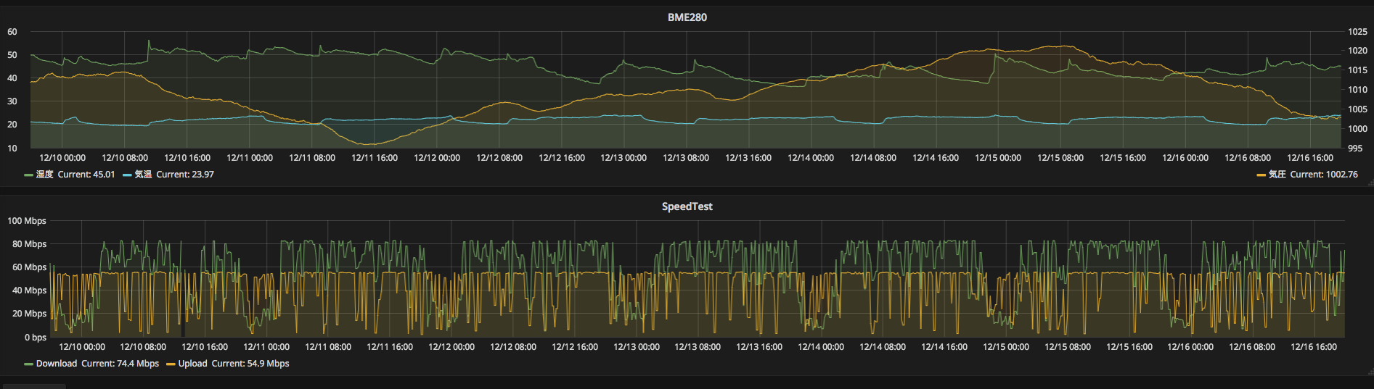Viewport: 1374px width, 389px height.
Task: Toggle the Upload series in the legend
Action: (192, 364)
